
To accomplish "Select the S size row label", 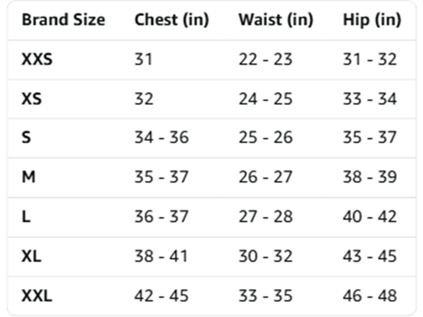I will point(26,138).
